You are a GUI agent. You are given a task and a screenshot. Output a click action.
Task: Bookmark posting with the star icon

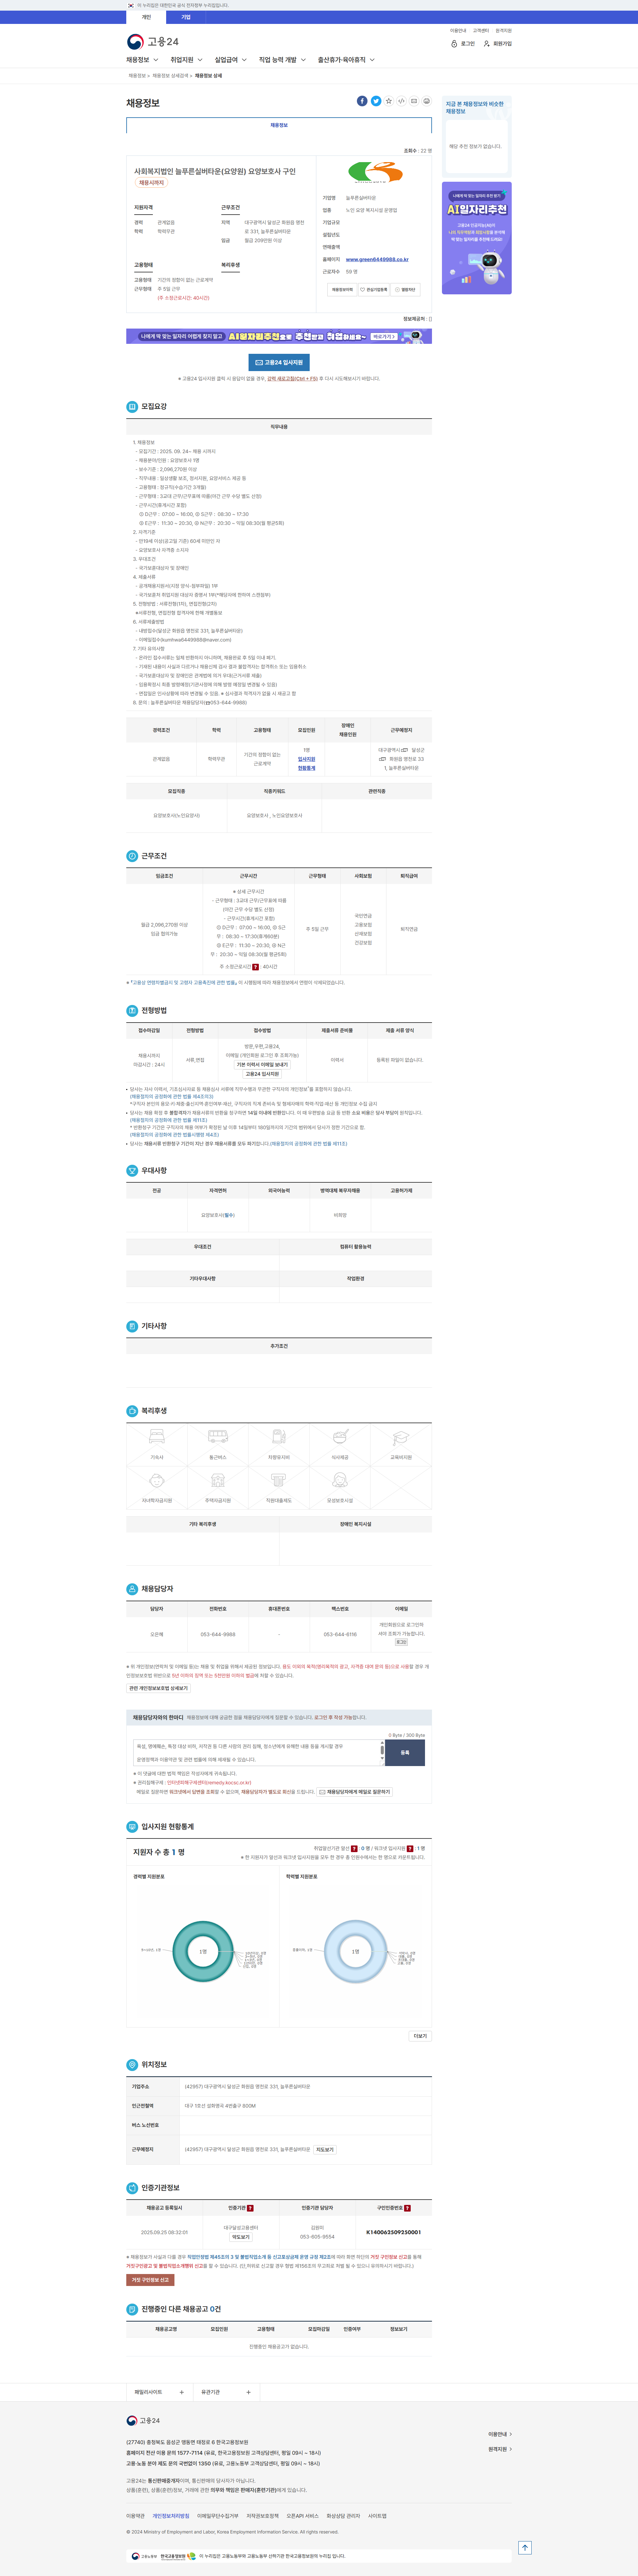coord(389,101)
